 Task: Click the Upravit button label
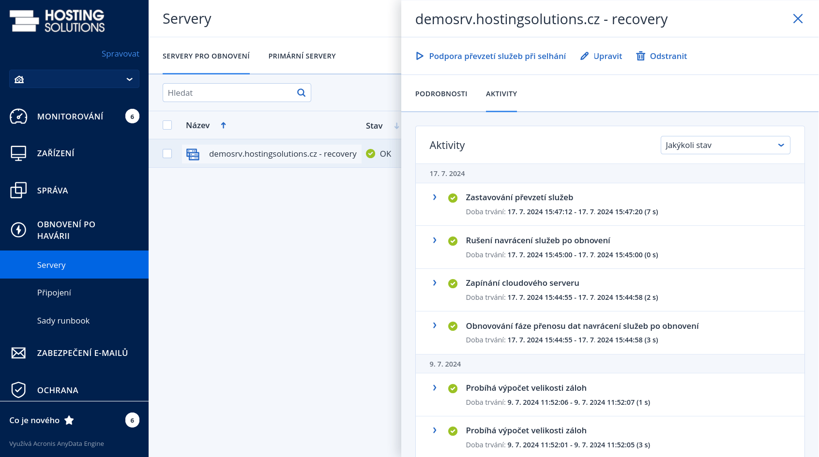pyautogui.click(x=607, y=56)
